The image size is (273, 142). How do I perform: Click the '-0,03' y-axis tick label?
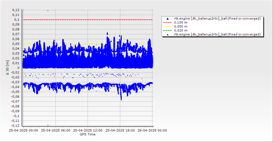pos(15,82)
